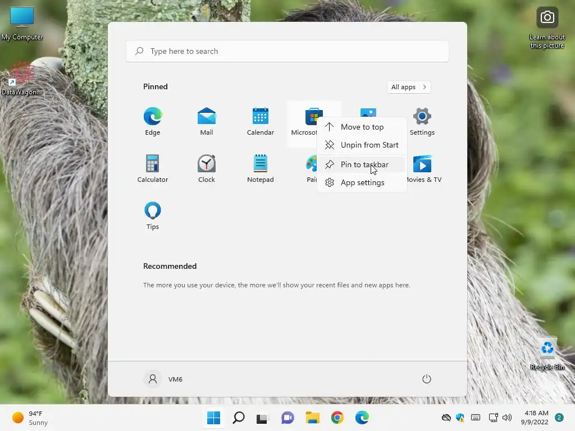Click the Windows Start button on taskbar

213,418
